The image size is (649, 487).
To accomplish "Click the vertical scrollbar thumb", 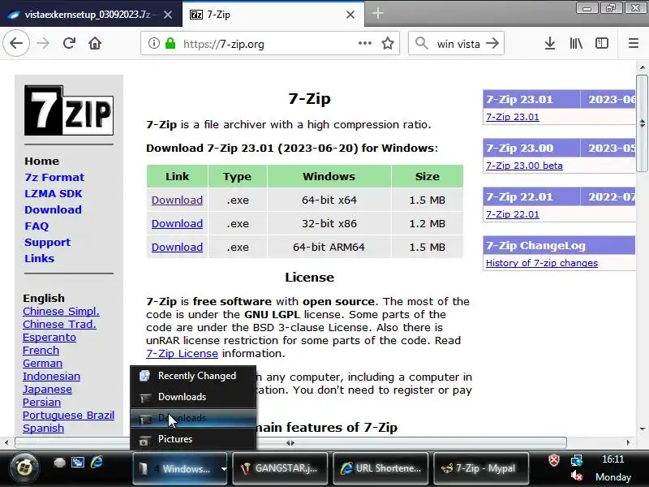I will 642,123.
